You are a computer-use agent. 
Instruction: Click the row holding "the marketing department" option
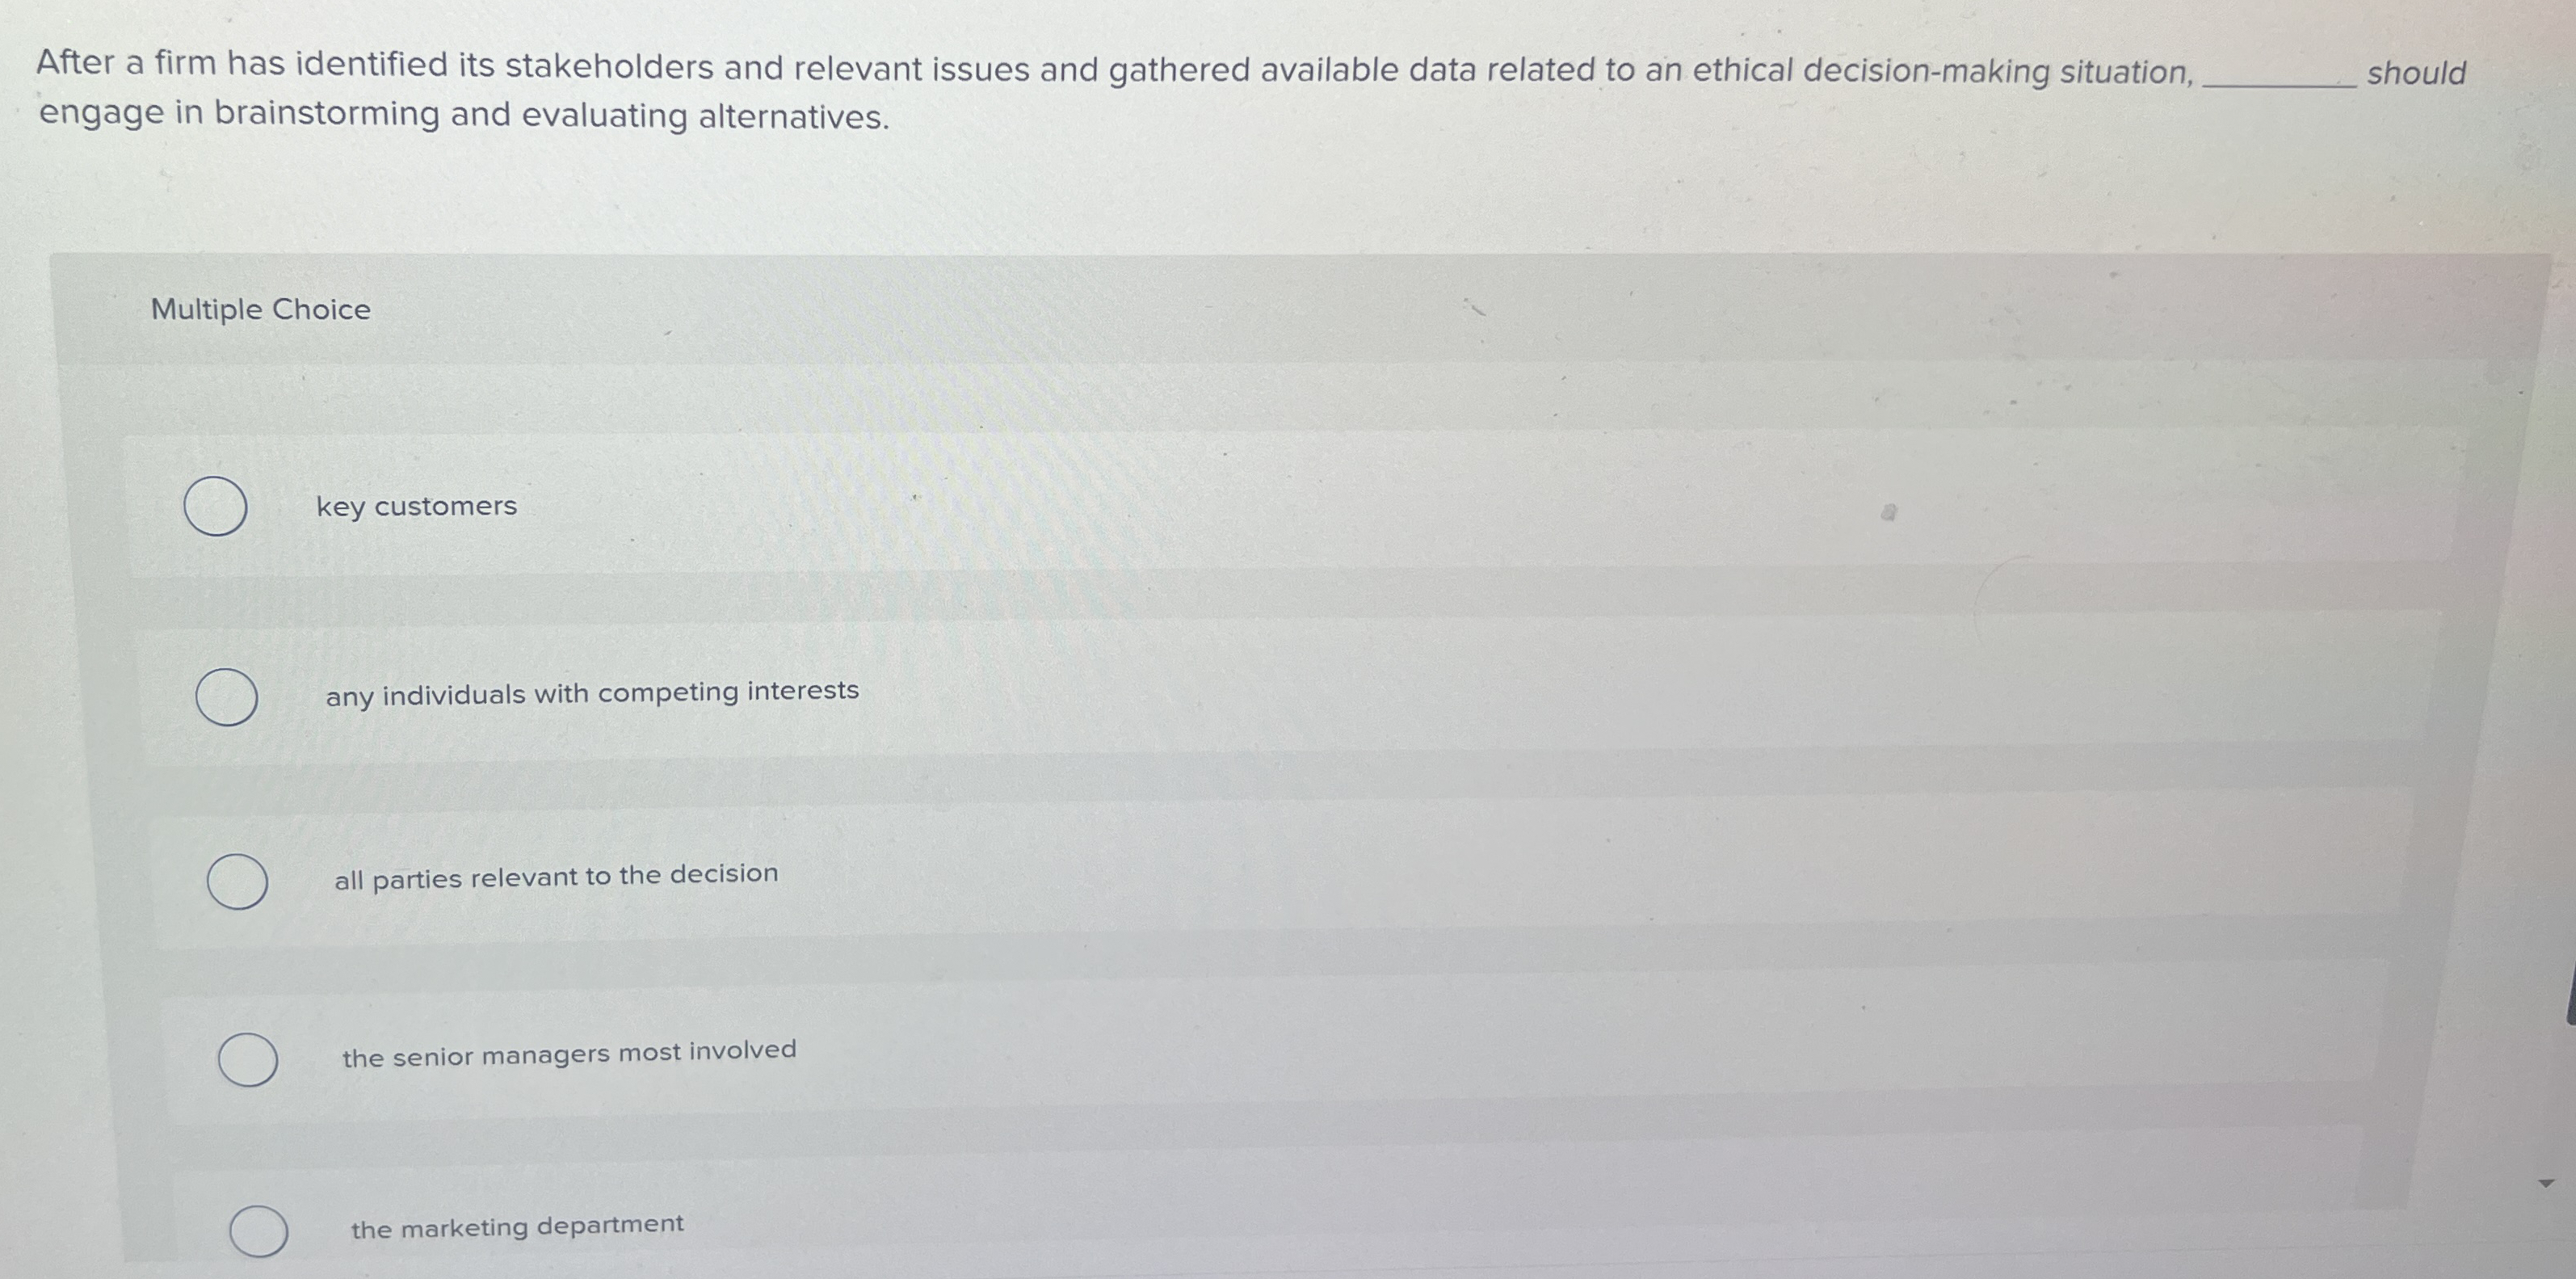[1200, 1228]
